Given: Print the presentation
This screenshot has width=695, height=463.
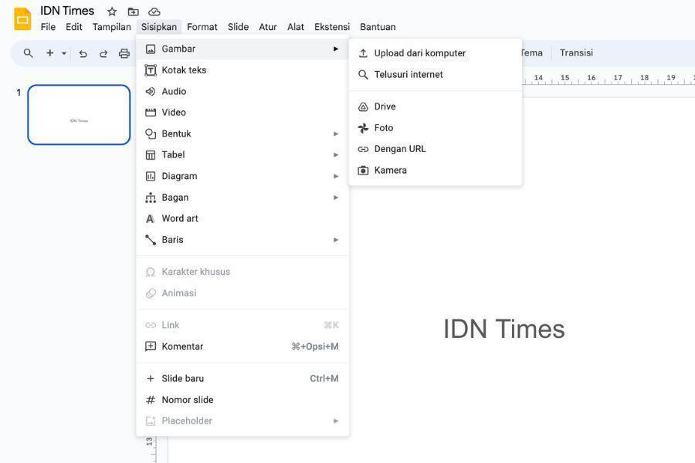Looking at the screenshot, I should tap(124, 53).
